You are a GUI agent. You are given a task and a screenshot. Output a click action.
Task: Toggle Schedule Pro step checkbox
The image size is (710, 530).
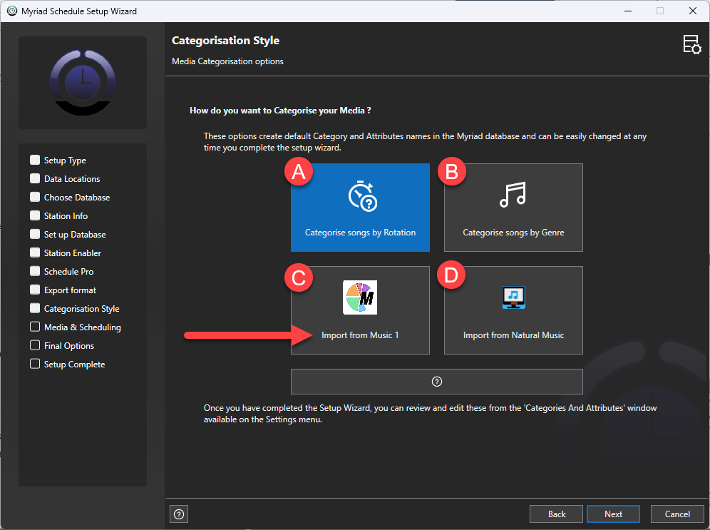pyautogui.click(x=35, y=271)
